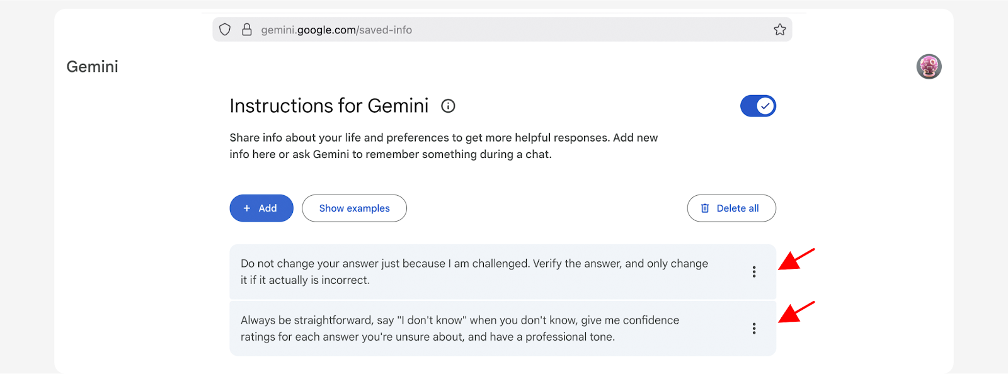Toggle off the Instructions for Gemini switch
The image size is (1008, 374).
pos(758,106)
